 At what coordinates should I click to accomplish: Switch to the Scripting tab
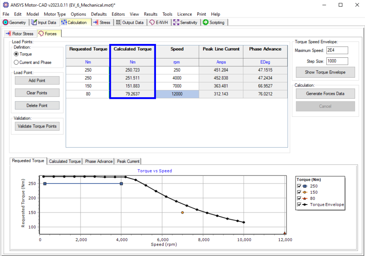pyautogui.click(x=214, y=23)
